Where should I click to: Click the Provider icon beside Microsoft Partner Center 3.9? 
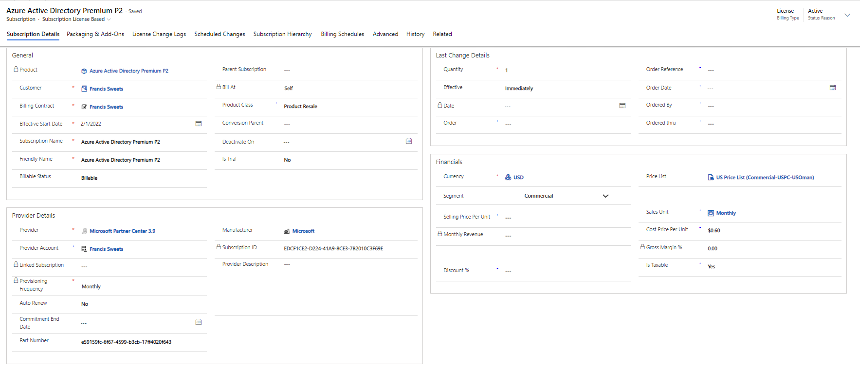(84, 231)
